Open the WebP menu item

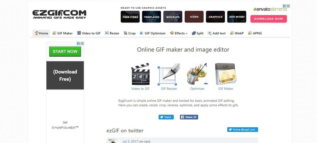coord(237,33)
